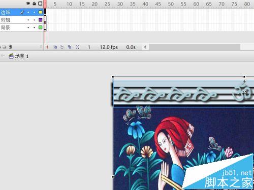Select the 背景 layer

pyautogui.click(x=22, y=27)
